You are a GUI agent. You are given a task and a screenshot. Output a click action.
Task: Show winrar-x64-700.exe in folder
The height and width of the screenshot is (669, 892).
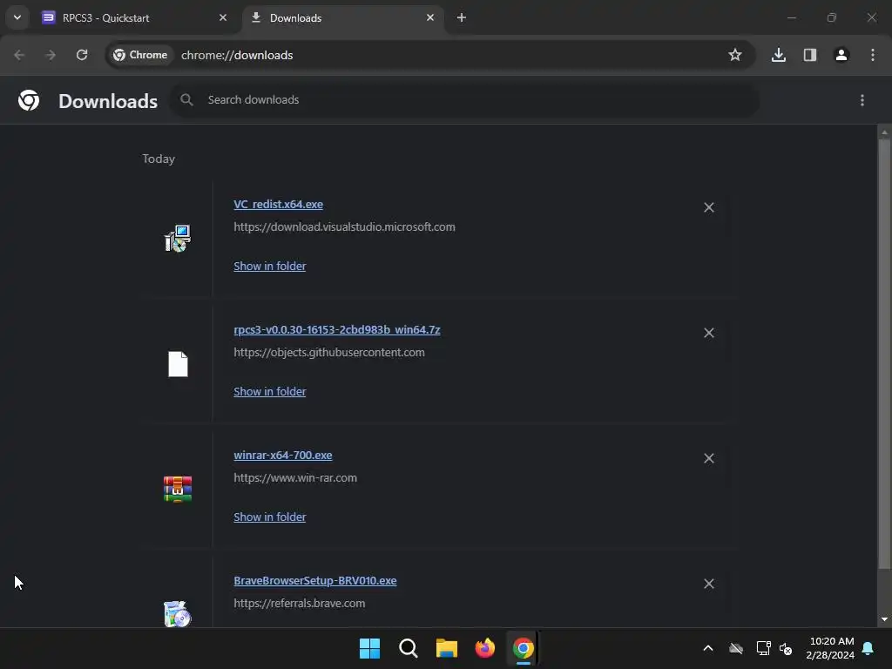(x=270, y=517)
